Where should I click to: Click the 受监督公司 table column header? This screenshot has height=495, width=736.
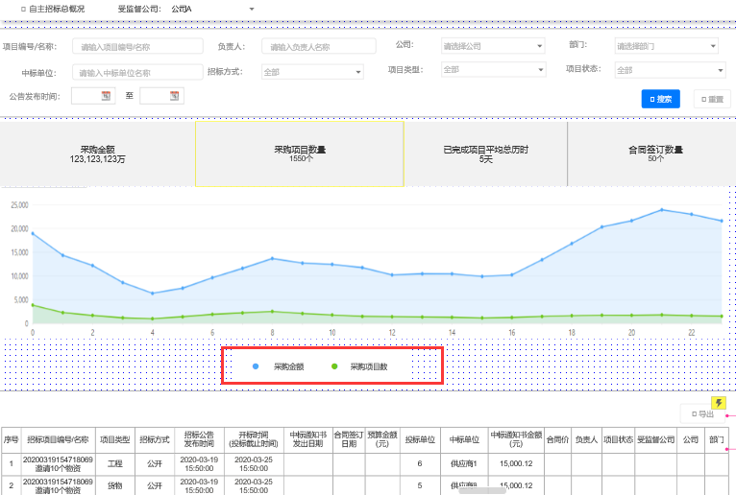(x=655, y=439)
